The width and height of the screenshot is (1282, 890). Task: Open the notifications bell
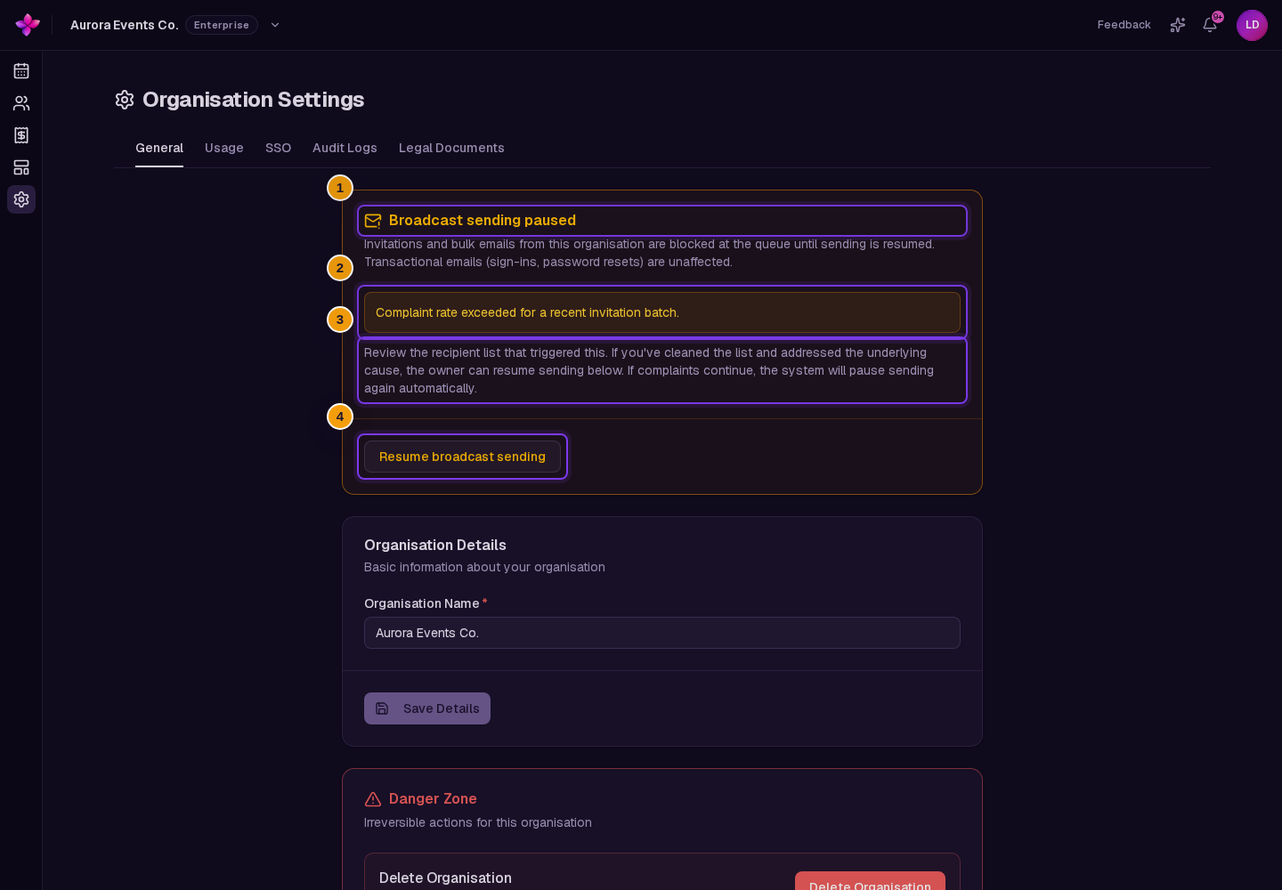click(1210, 25)
